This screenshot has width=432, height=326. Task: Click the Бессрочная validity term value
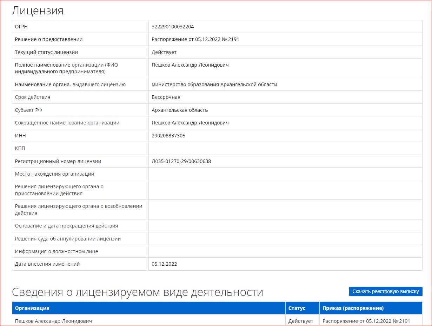tap(166, 97)
